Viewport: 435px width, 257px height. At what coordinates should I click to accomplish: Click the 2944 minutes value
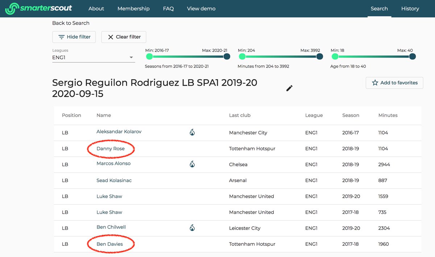(384, 164)
